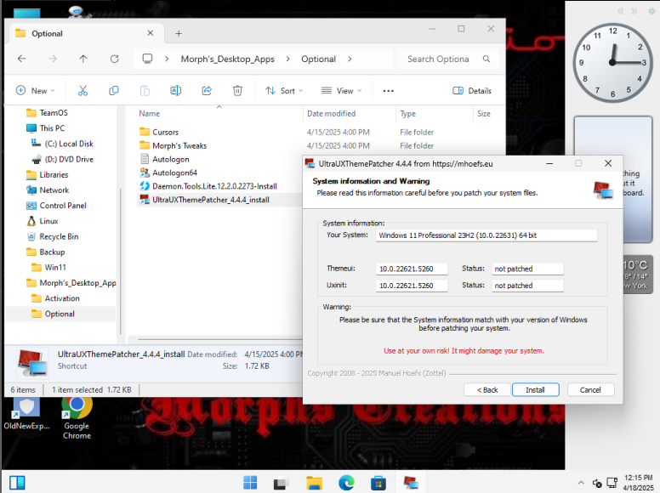Click the Share icon in toolbar

coord(207,90)
